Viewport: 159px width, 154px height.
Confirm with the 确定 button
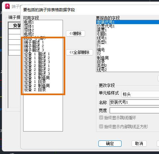110,143
